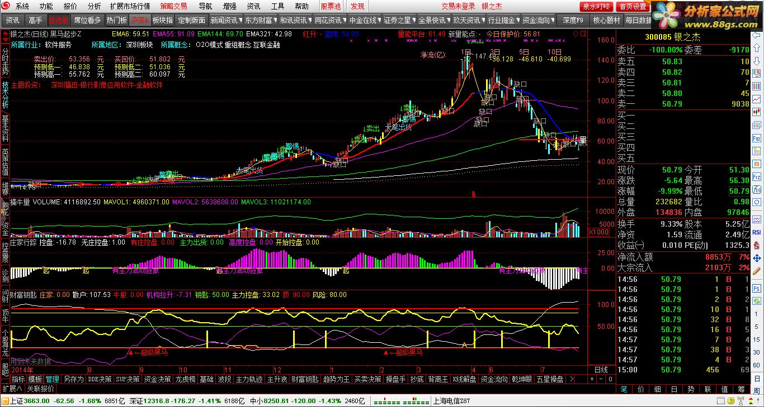Switch to the 筹 tab under tick list
Viewport: 764px width, 407px height.
741,389
